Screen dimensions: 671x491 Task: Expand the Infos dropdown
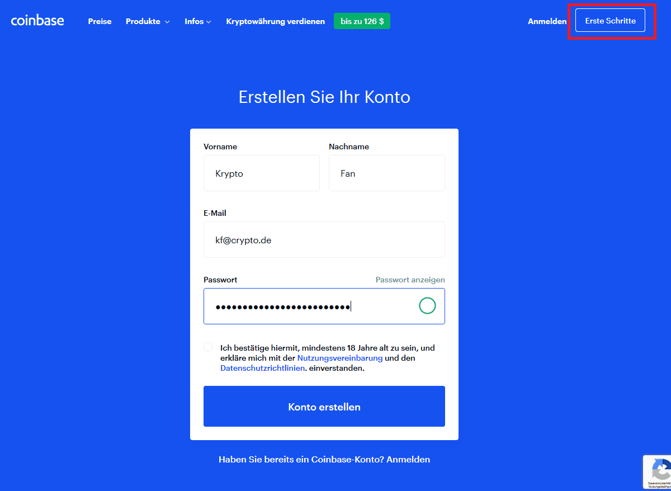point(198,21)
